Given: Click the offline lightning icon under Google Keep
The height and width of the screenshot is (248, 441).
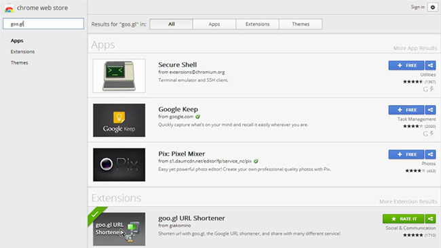Looking at the screenshot, I should point(432,133).
